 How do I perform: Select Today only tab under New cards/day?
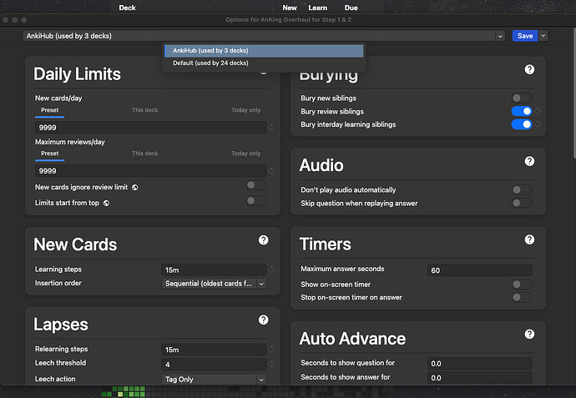click(245, 110)
